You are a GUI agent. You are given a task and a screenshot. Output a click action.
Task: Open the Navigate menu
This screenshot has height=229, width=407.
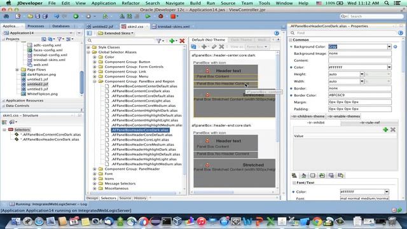point(175,3)
